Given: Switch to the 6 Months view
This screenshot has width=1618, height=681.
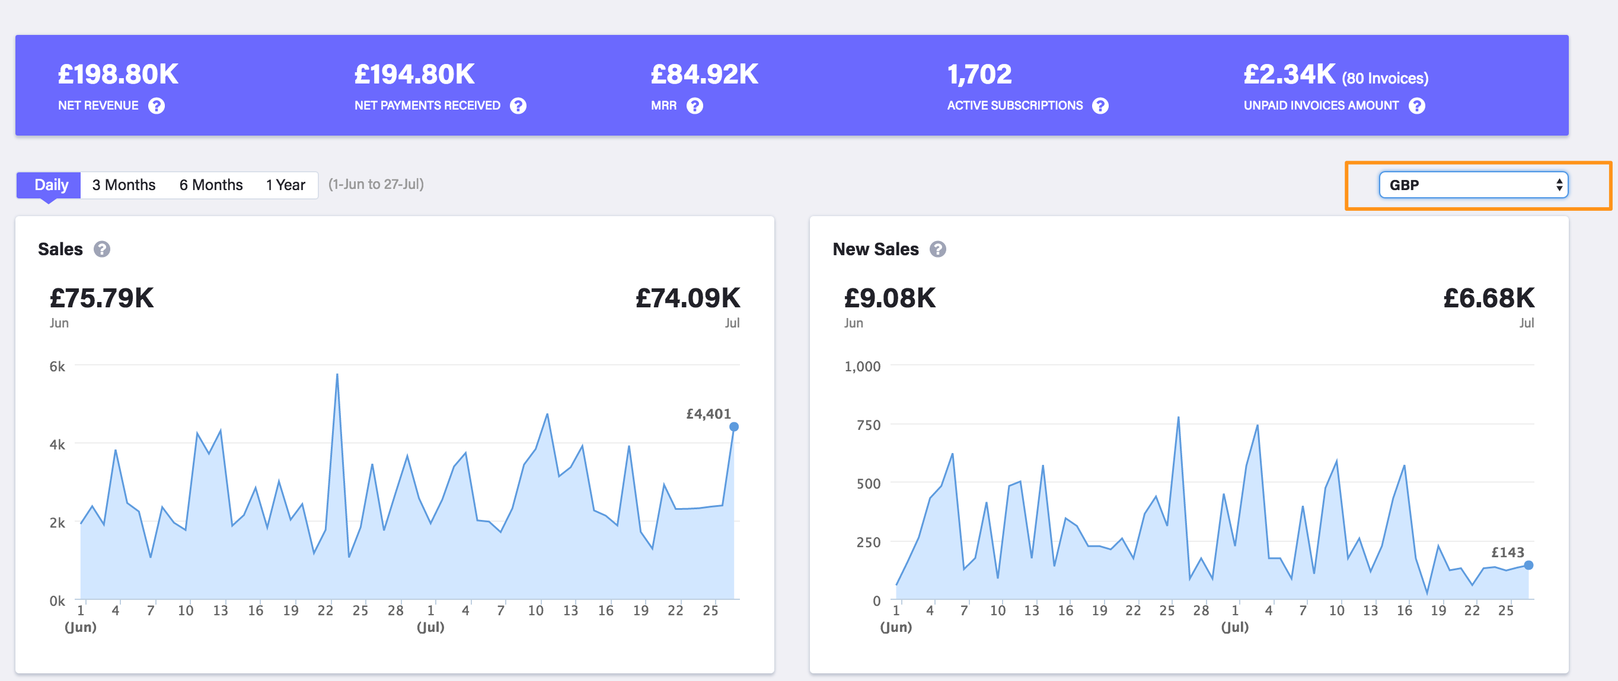Looking at the screenshot, I should [x=211, y=185].
